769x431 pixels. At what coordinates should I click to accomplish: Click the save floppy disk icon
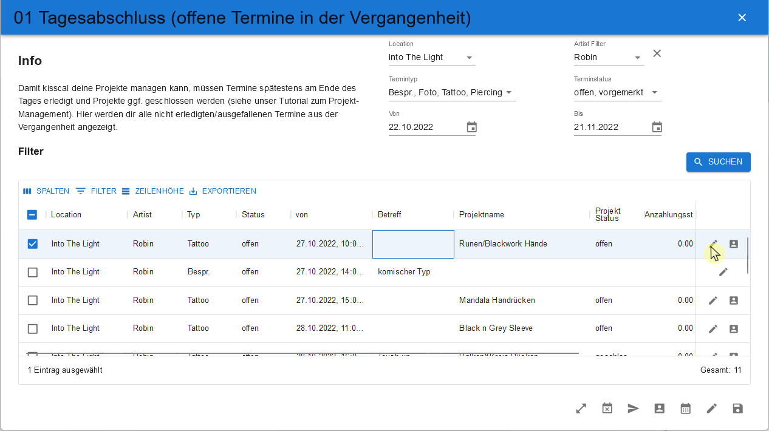738,409
